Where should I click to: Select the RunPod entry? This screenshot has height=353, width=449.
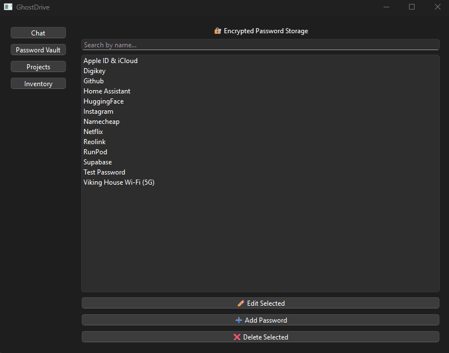[260, 152]
